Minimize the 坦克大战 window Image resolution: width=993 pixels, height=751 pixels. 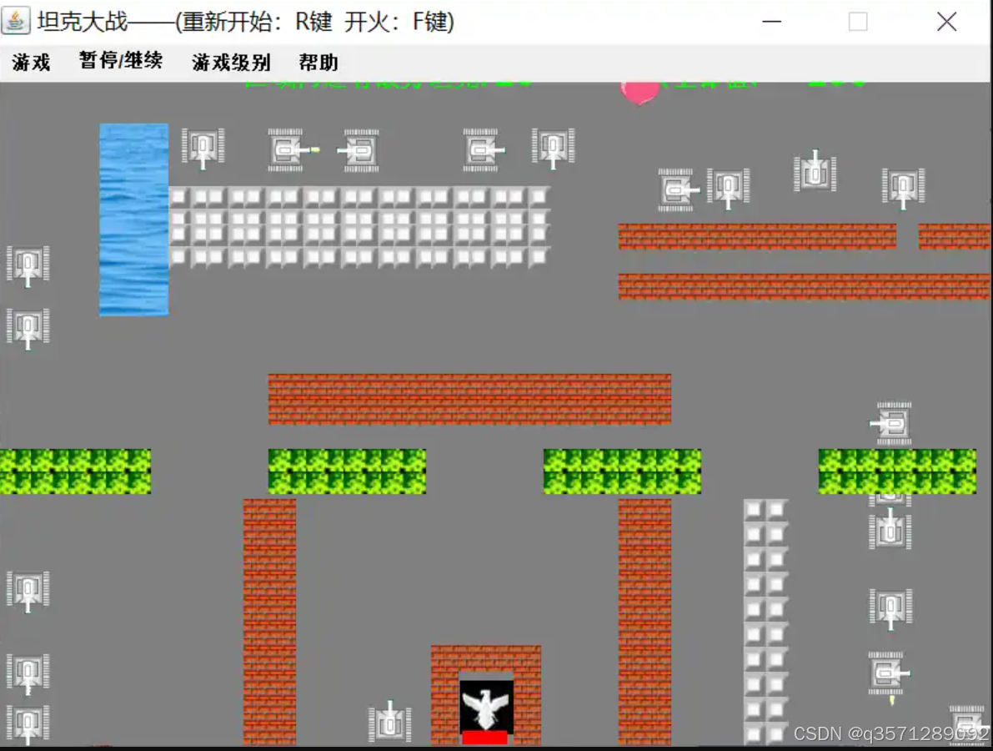[x=771, y=22]
